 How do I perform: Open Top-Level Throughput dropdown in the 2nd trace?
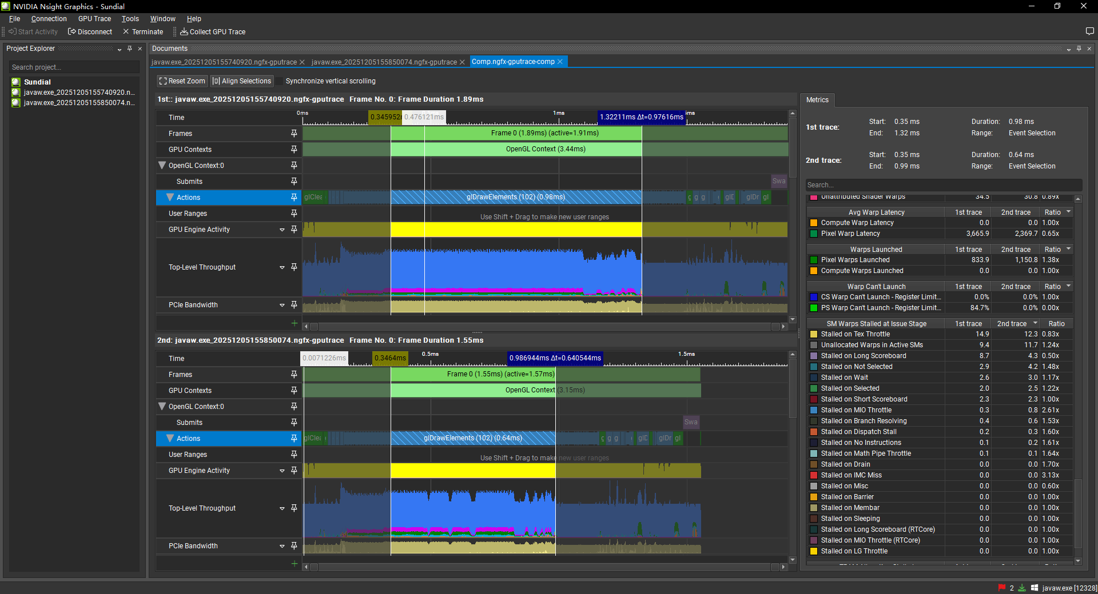282,508
